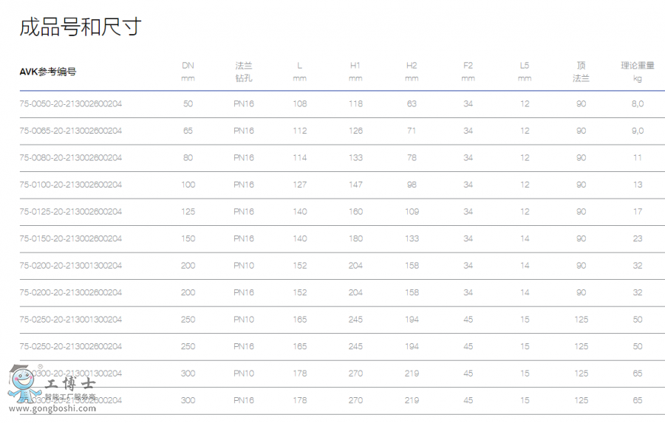Select the 法兰钻孔 column header
Image resolution: width=665 pixels, height=423 pixels.
(244, 72)
